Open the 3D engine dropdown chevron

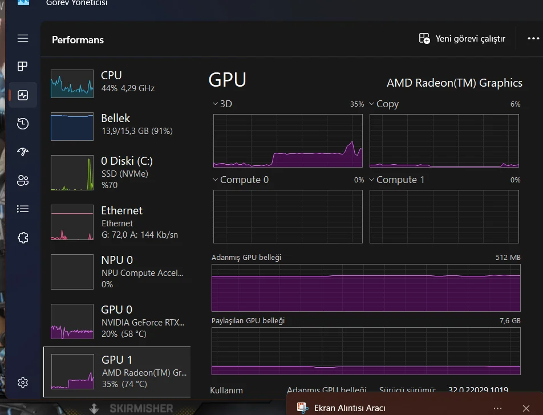(215, 104)
